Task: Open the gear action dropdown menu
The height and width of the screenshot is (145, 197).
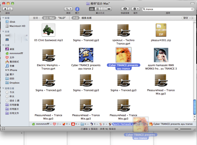Action: (x=136, y=9)
